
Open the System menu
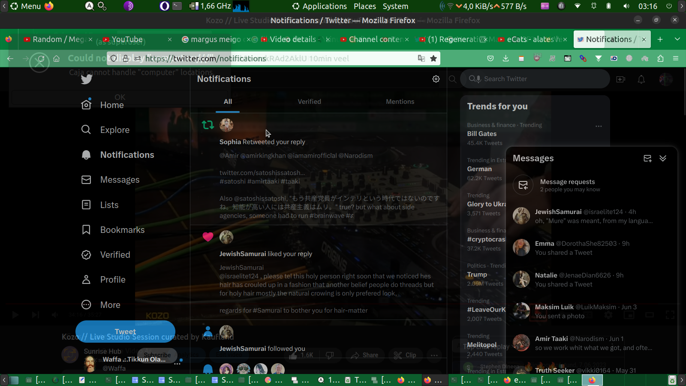[395, 6]
